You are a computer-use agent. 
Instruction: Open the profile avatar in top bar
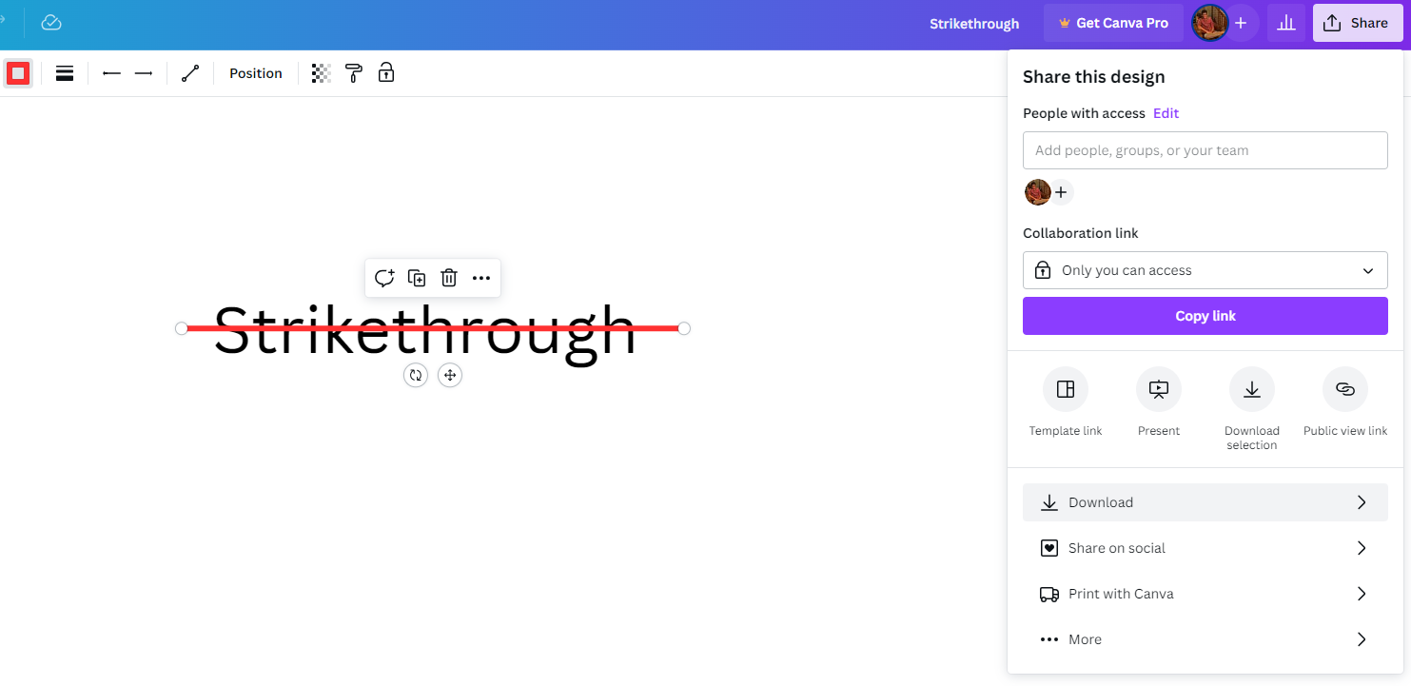[1209, 23]
